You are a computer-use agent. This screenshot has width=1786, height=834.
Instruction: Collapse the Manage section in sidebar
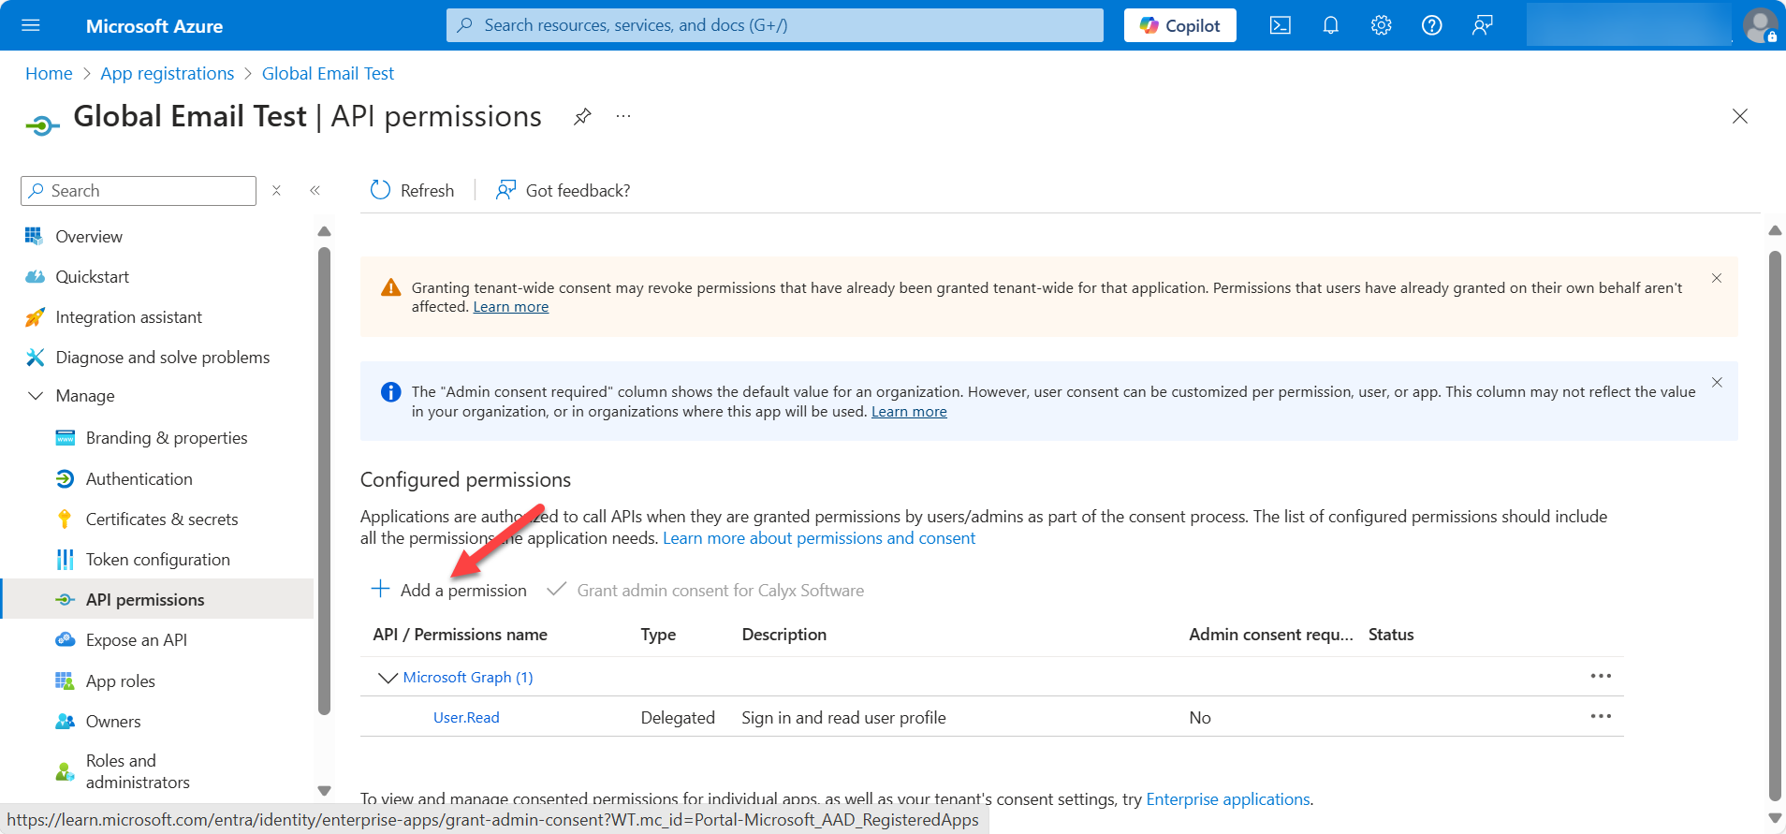(x=36, y=396)
